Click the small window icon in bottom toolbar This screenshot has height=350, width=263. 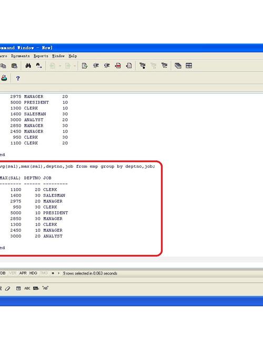point(18,289)
